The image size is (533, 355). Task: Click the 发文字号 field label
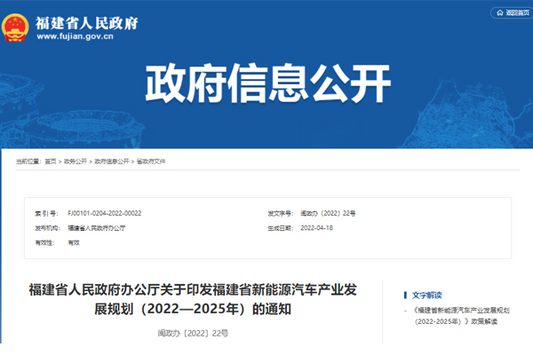[x=281, y=214]
